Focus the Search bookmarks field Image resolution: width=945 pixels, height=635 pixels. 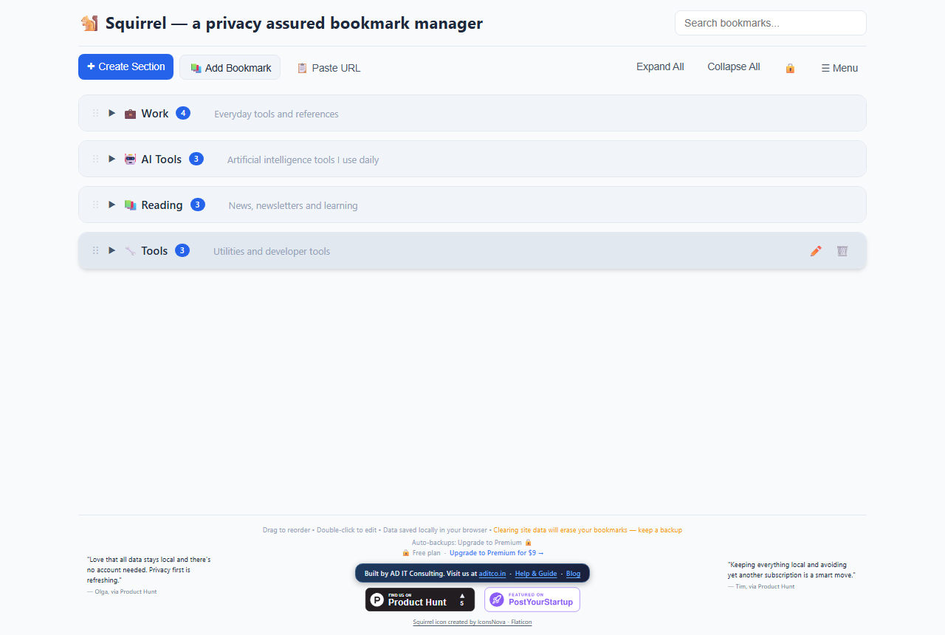[x=770, y=23]
